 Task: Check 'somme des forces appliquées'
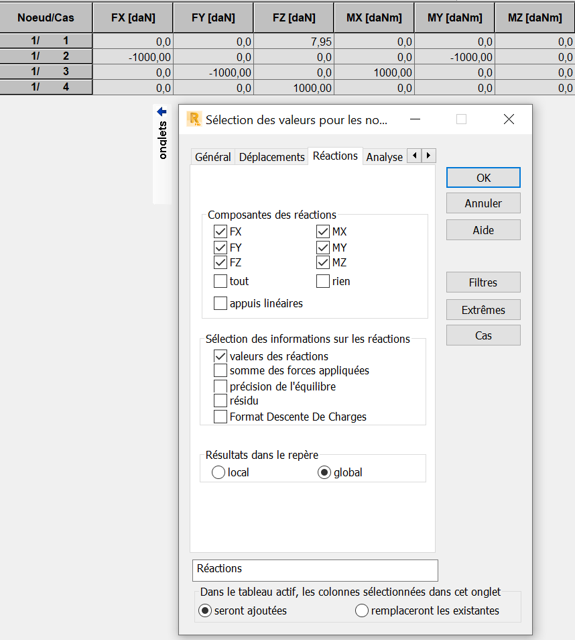[220, 370]
